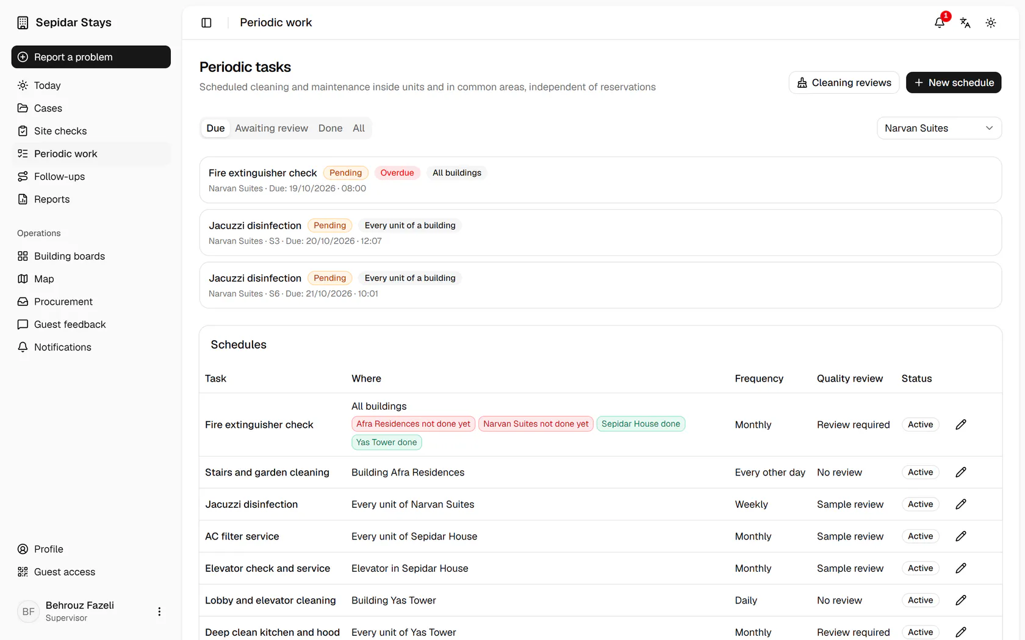Open the language translation icon
1025x640 pixels.
(x=965, y=23)
